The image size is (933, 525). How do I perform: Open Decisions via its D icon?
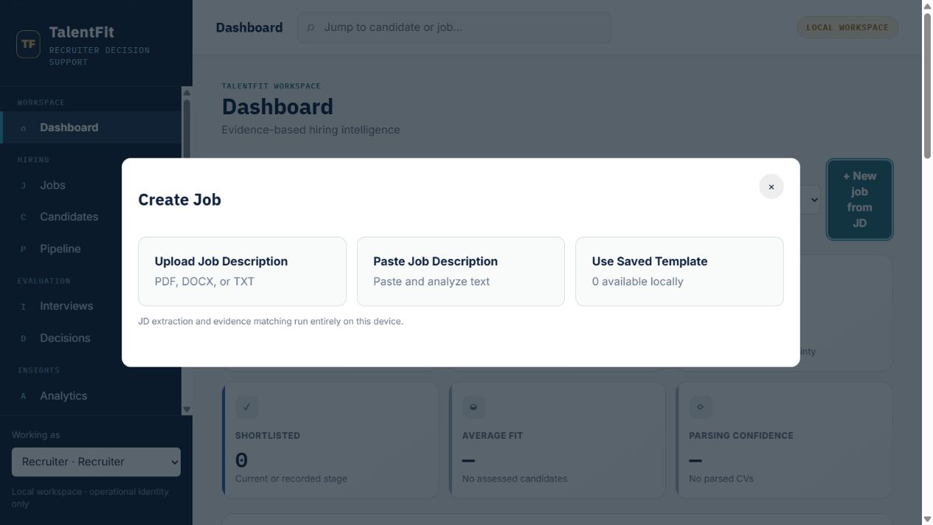(23, 338)
